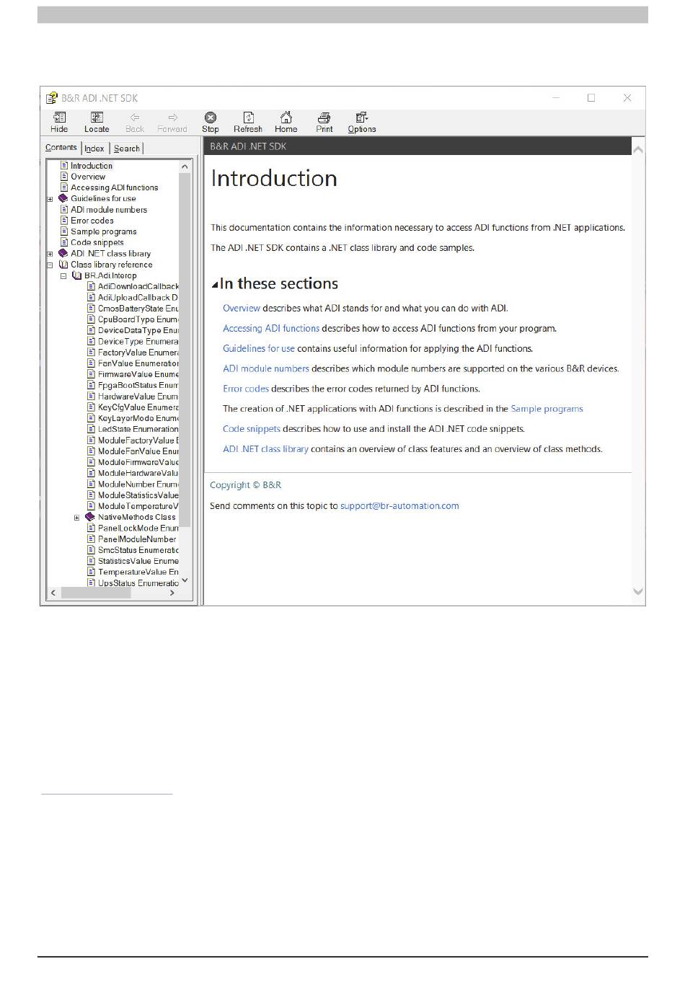Screen dimensions: 685x987
Task: Select AdiDownloadCallback tree item
Action: 138,286
